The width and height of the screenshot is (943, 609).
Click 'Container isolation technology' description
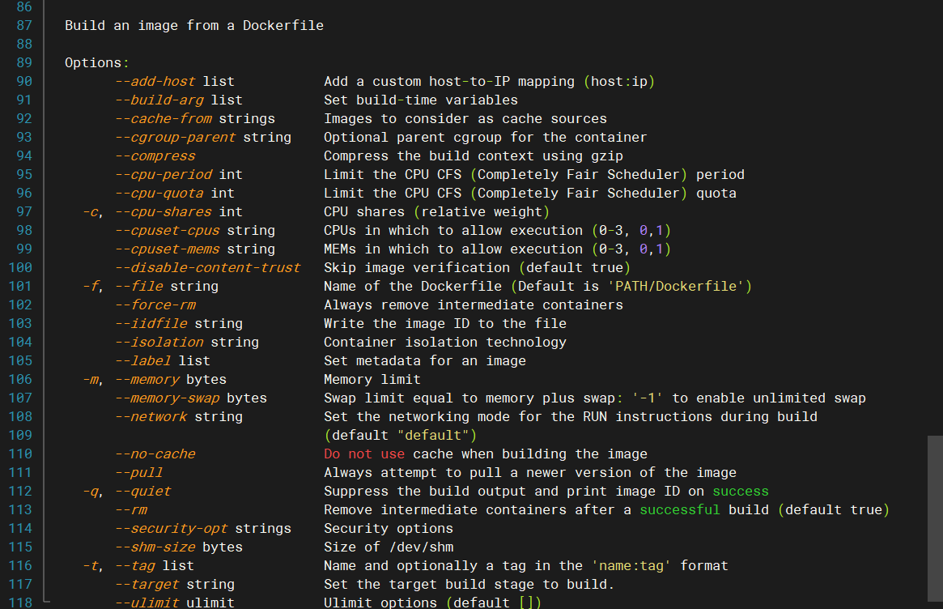click(445, 343)
